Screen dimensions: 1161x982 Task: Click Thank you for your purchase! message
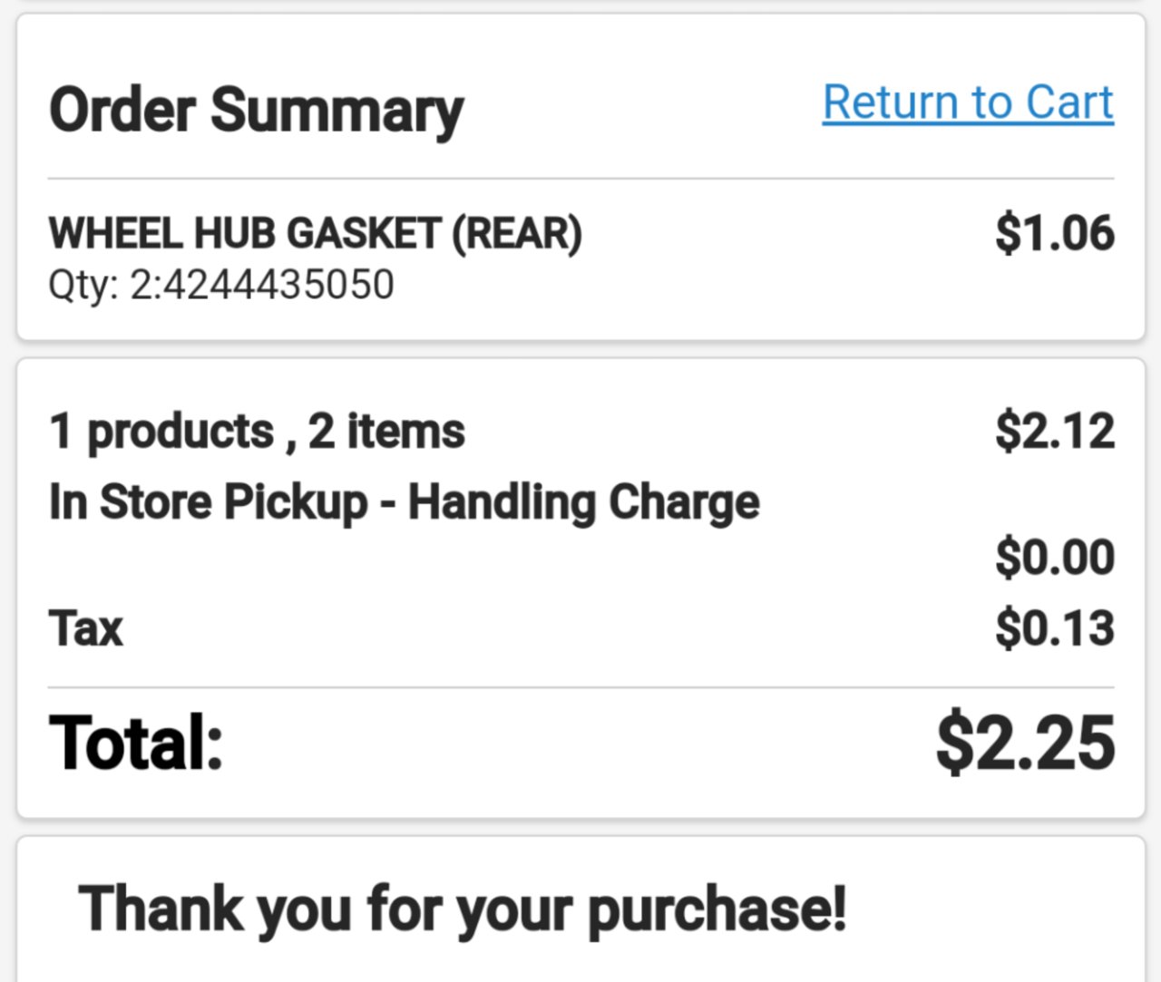tap(463, 910)
